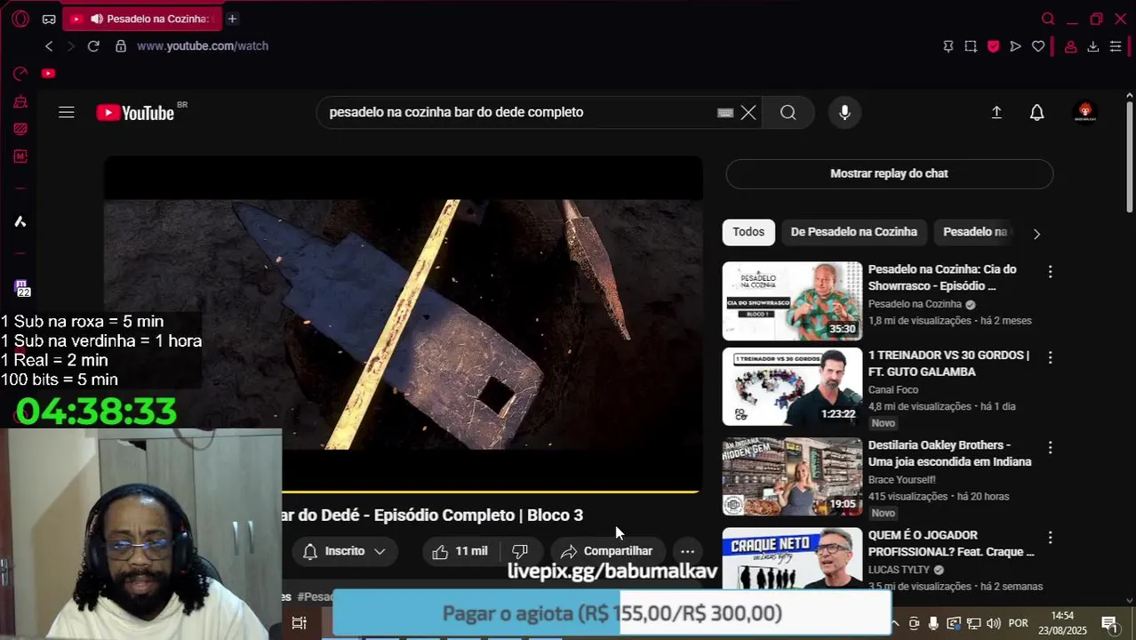1136x640 pixels.
Task: Open more actions three-dot button under video
Action: pos(687,551)
